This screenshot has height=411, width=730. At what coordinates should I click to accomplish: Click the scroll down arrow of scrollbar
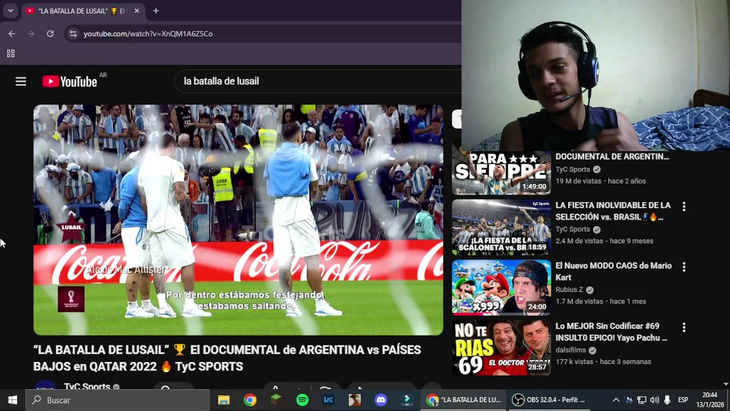[726, 385]
